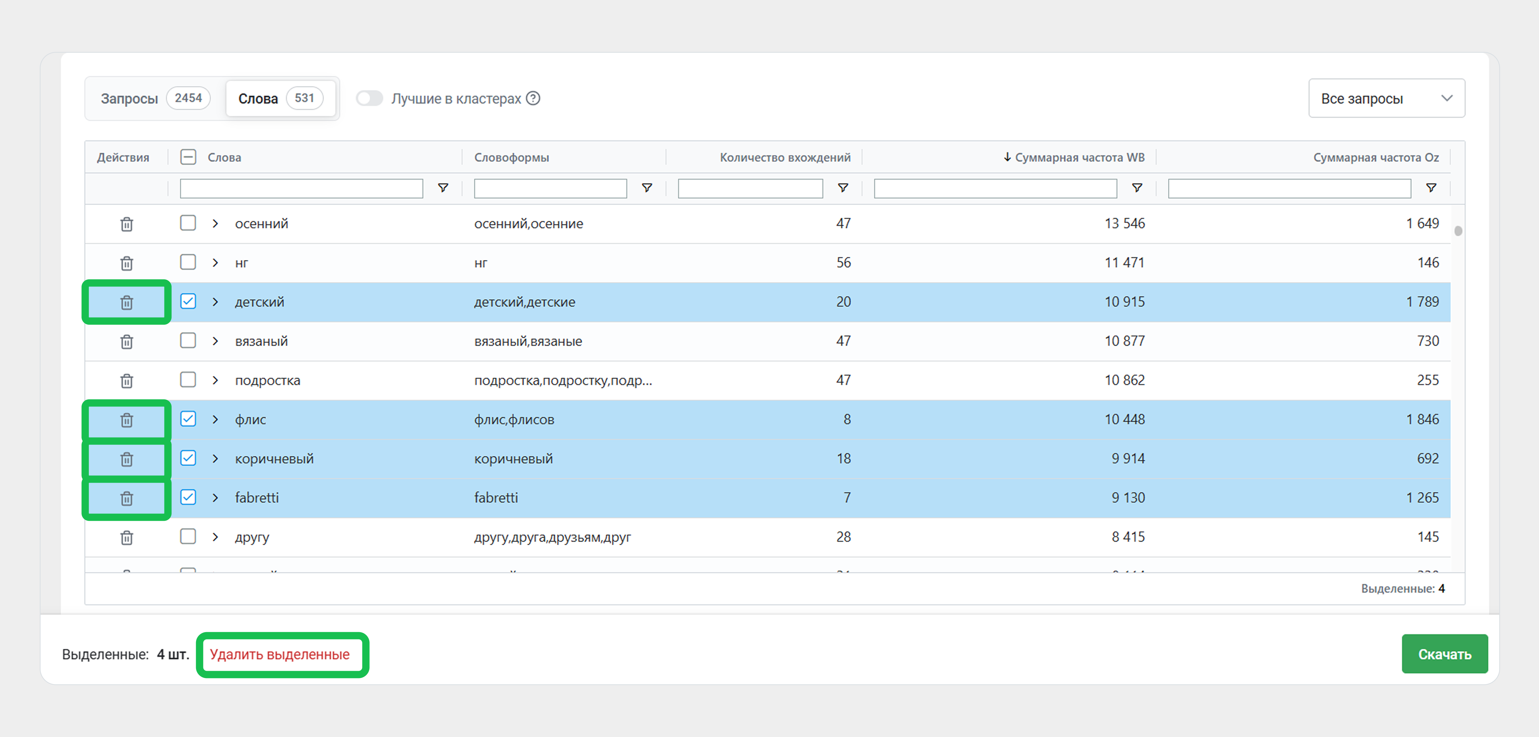Check the нг row checkbox
This screenshot has height=737, width=1539.
pos(188,262)
